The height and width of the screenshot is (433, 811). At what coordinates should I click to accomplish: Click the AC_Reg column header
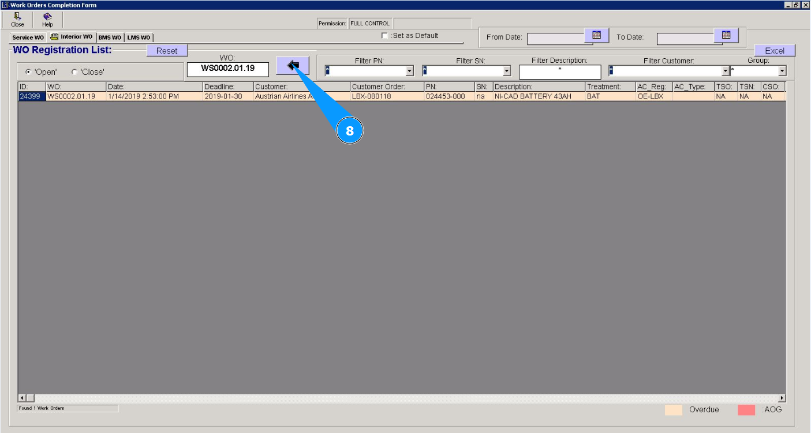(654, 86)
